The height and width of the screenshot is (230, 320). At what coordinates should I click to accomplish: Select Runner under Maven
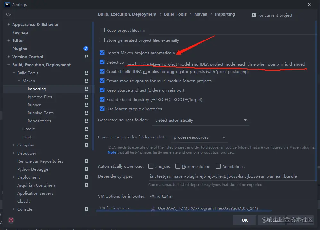coord(34,105)
